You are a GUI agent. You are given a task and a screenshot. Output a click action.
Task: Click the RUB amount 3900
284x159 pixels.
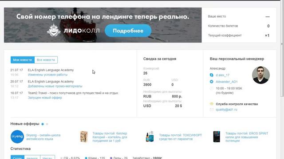tap(147, 85)
